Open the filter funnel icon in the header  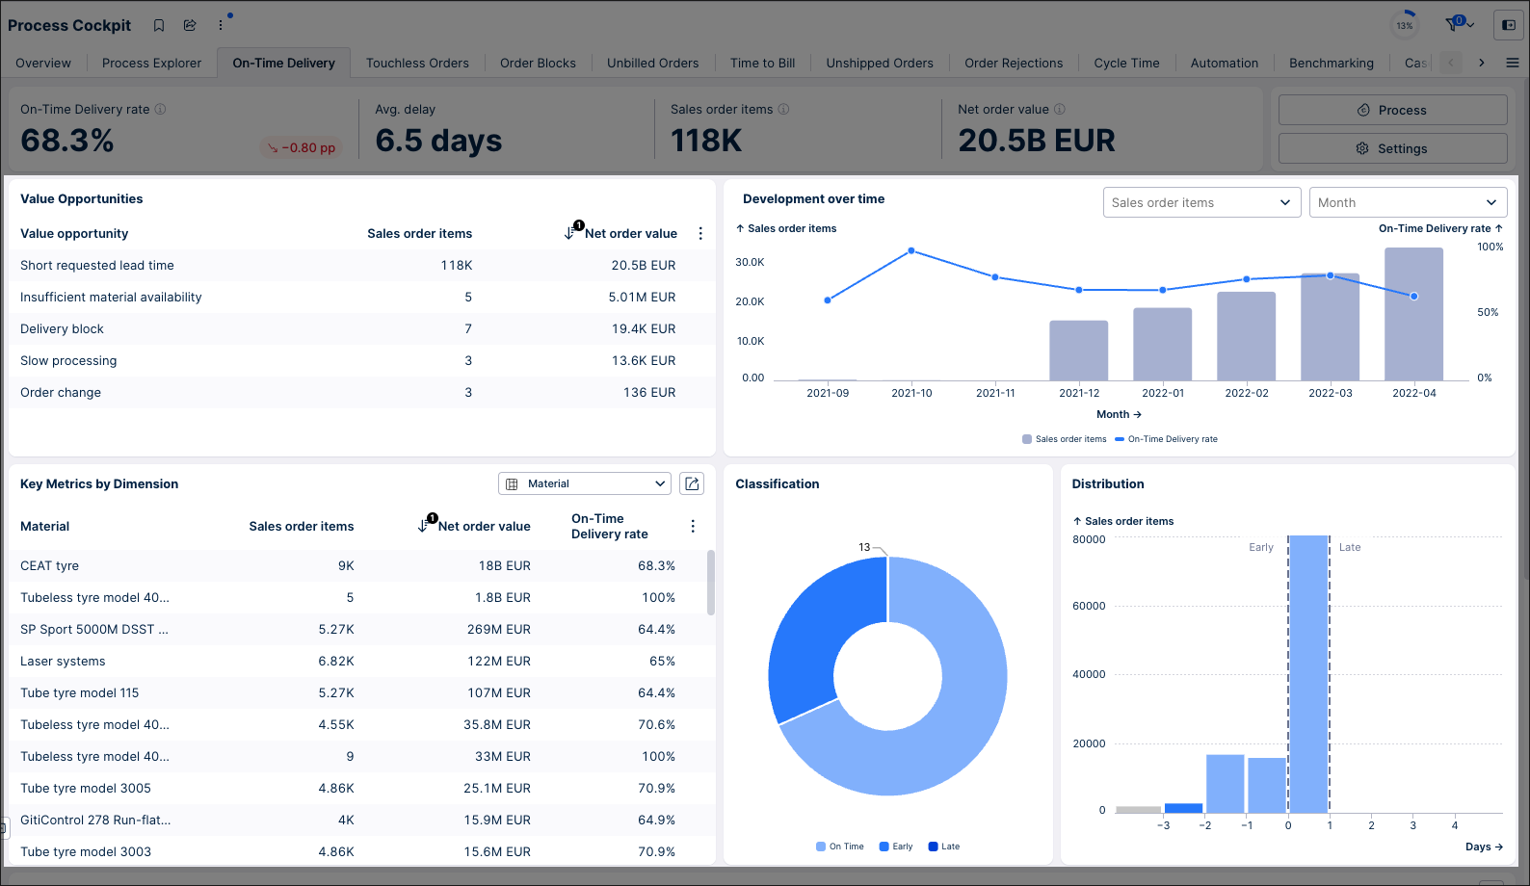[1454, 25]
